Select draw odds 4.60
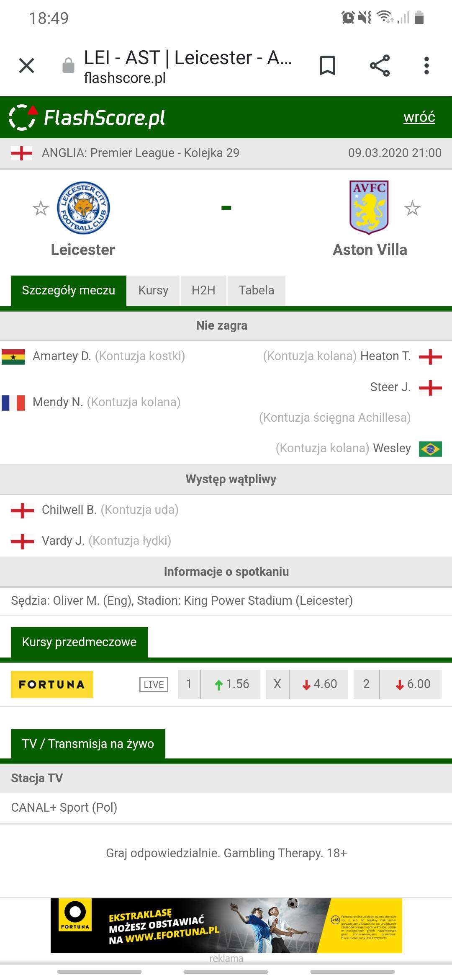452x980 pixels. (319, 684)
